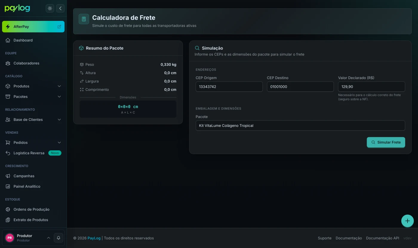The width and height of the screenshot is (418, 248).
Task: Click the Painel Analítico chart icon
Action: coord(8,187)
